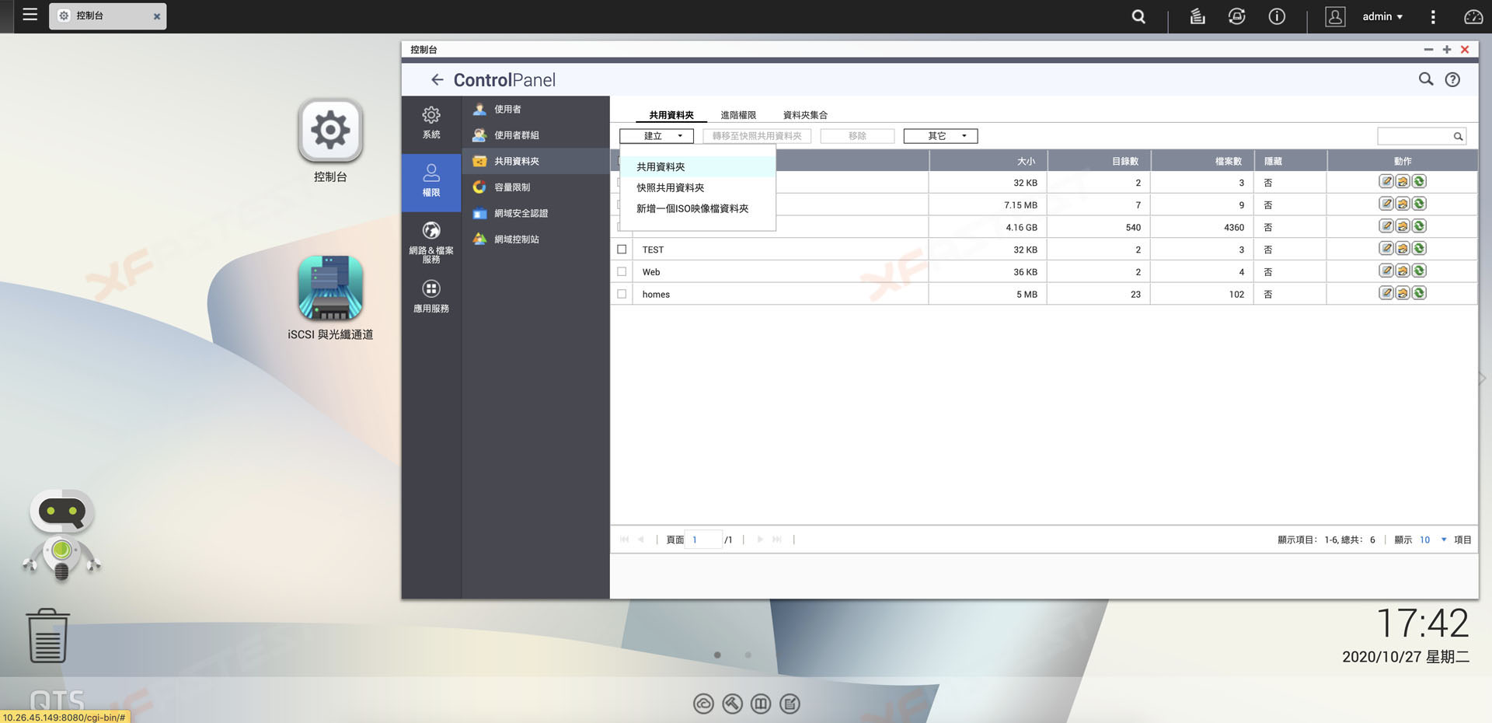Open utilities tools bottom dock icon
This screenshot has height=723, width=1492.
[x=732, y=704]
